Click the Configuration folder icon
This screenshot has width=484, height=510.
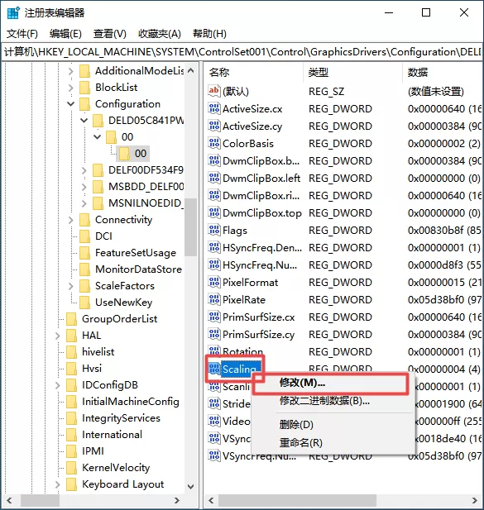[84, 104]
